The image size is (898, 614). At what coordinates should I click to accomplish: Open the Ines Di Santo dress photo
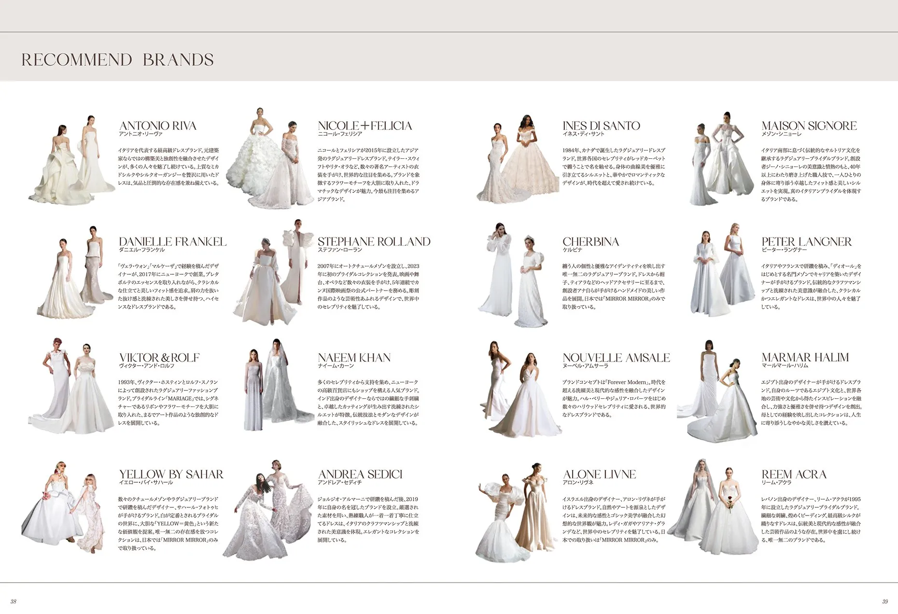coord(518,160)
